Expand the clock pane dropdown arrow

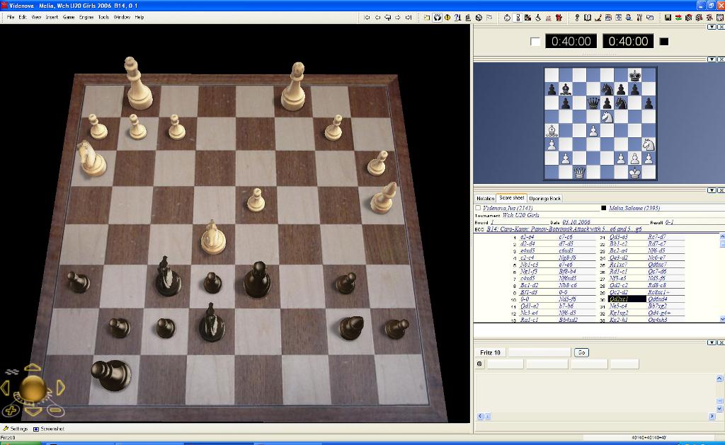click(712, 27)
